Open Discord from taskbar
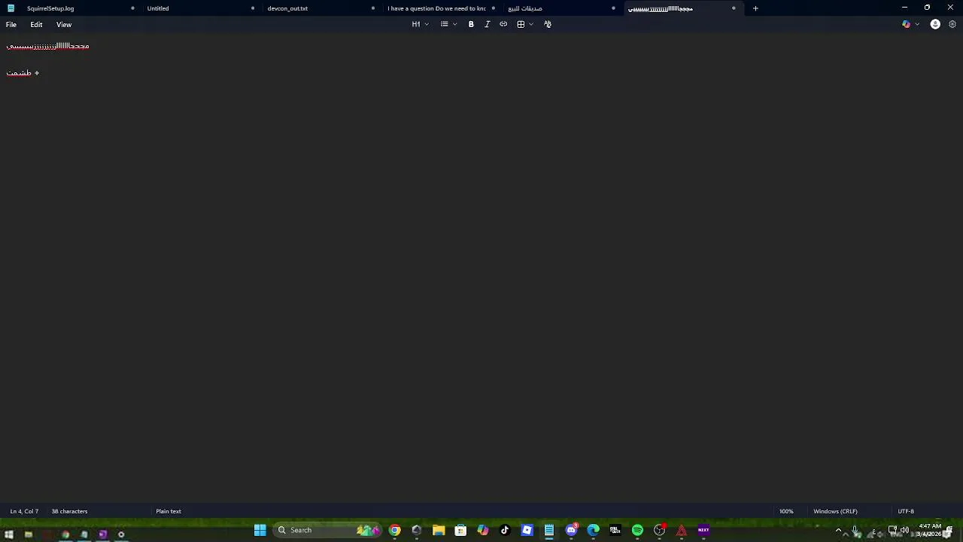This screenshot has width=963, height=542. pyautogui.click(x=571, y=530)
